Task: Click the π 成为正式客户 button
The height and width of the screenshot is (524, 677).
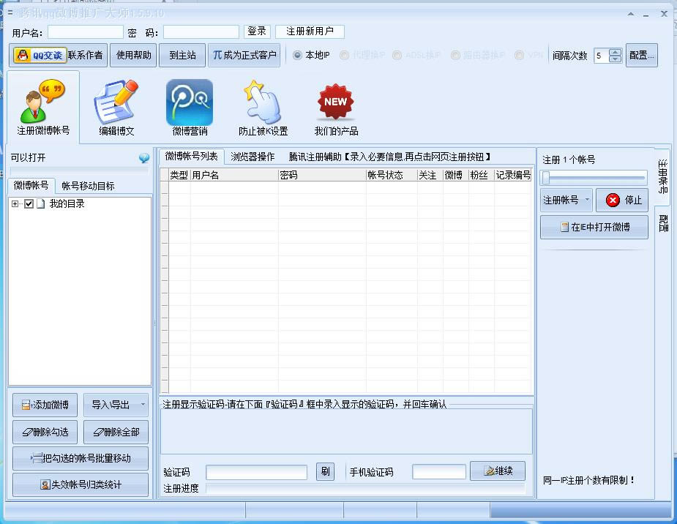Action: [x=244, y=55]
